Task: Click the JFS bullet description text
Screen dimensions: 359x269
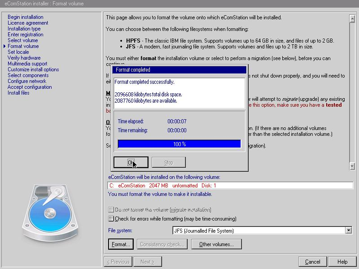Action: point(219,47)
